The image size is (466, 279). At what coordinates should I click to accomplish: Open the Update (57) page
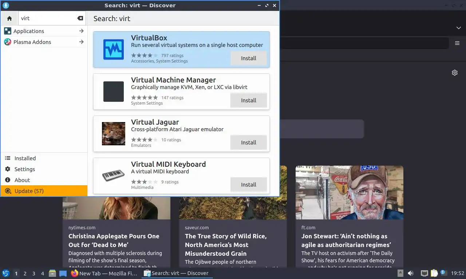pyautogui.click(x=44, y=191)
